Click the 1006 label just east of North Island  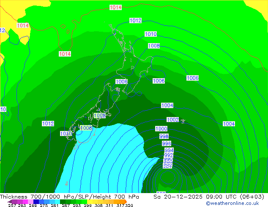159,81
